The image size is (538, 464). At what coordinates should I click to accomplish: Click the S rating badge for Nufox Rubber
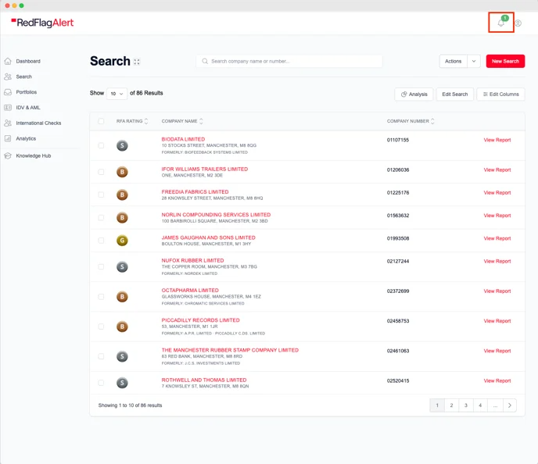coord(122,267)
